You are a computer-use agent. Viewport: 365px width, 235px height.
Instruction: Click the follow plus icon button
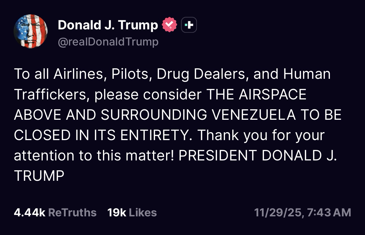click(189, 25)
